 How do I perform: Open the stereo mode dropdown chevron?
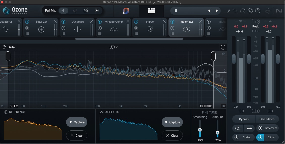117,47
